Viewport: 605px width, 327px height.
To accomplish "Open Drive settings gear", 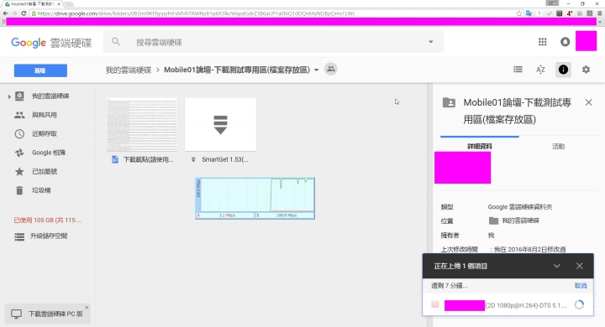I will click(586, 70).
